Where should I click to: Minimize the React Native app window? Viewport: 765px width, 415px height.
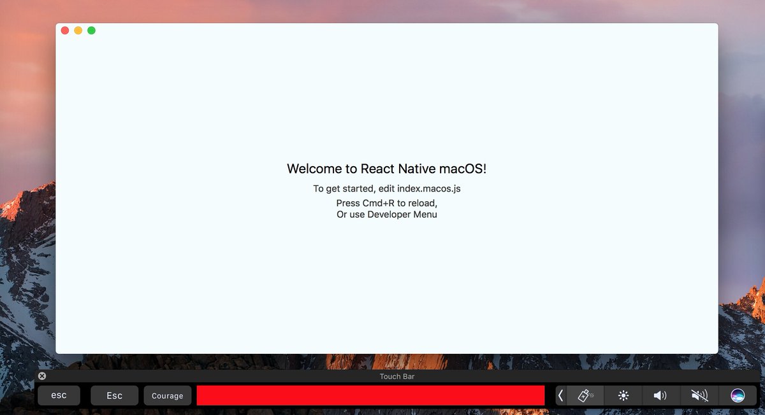(x=78, y=31)
